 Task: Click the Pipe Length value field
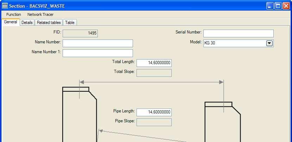[x=154, y=112]
